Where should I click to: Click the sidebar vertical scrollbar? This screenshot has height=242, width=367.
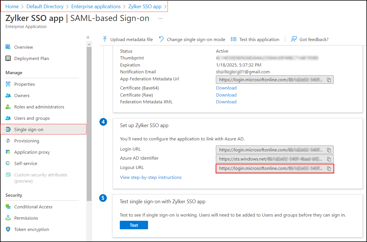click(89, 124)
